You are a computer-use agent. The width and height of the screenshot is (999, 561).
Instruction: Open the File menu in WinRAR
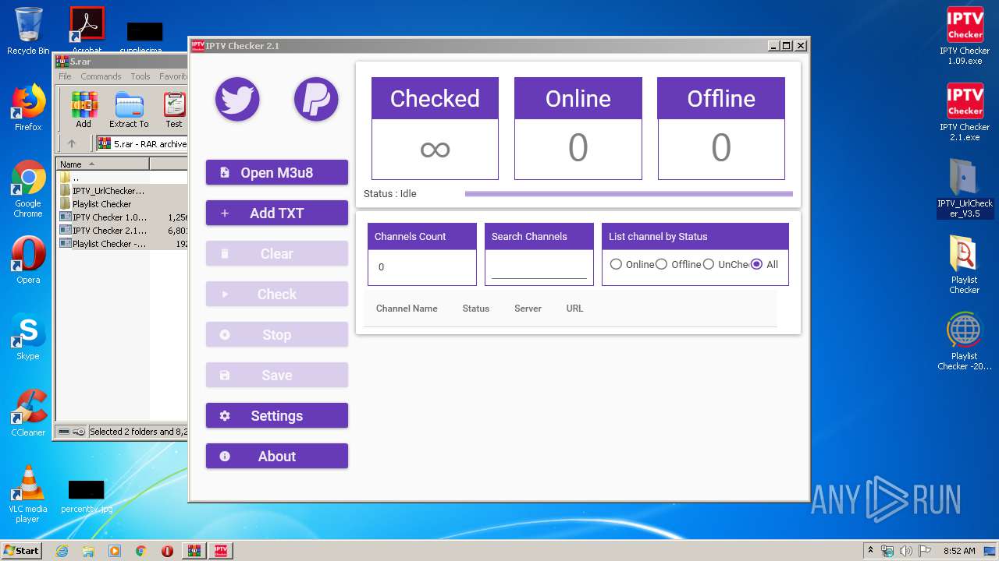(65, 76)
